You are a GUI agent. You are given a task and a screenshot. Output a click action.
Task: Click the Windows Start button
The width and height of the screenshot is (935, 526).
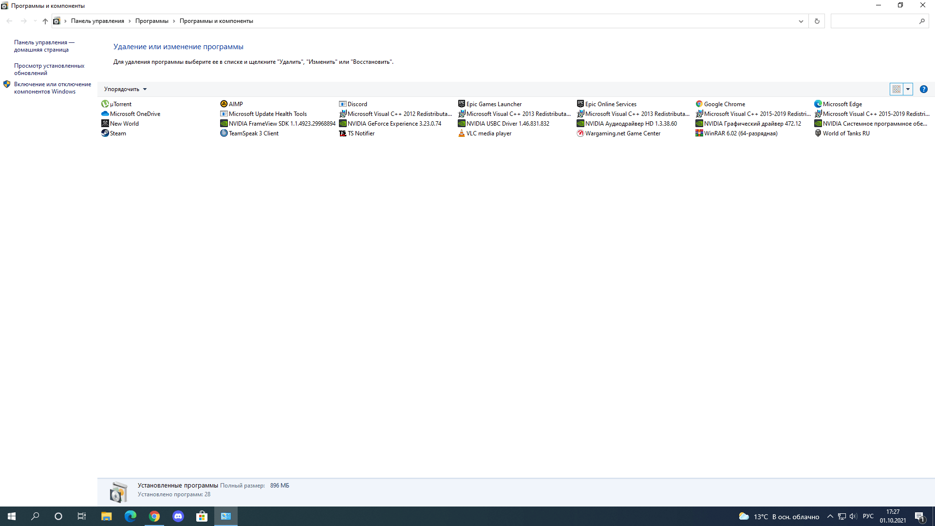pos(12,516)
